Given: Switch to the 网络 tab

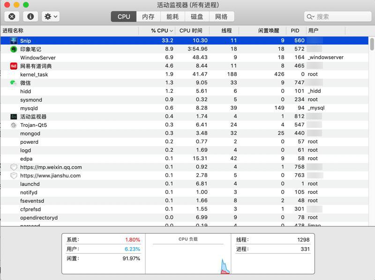Looking at the screenshot, I should coord(221,17).
